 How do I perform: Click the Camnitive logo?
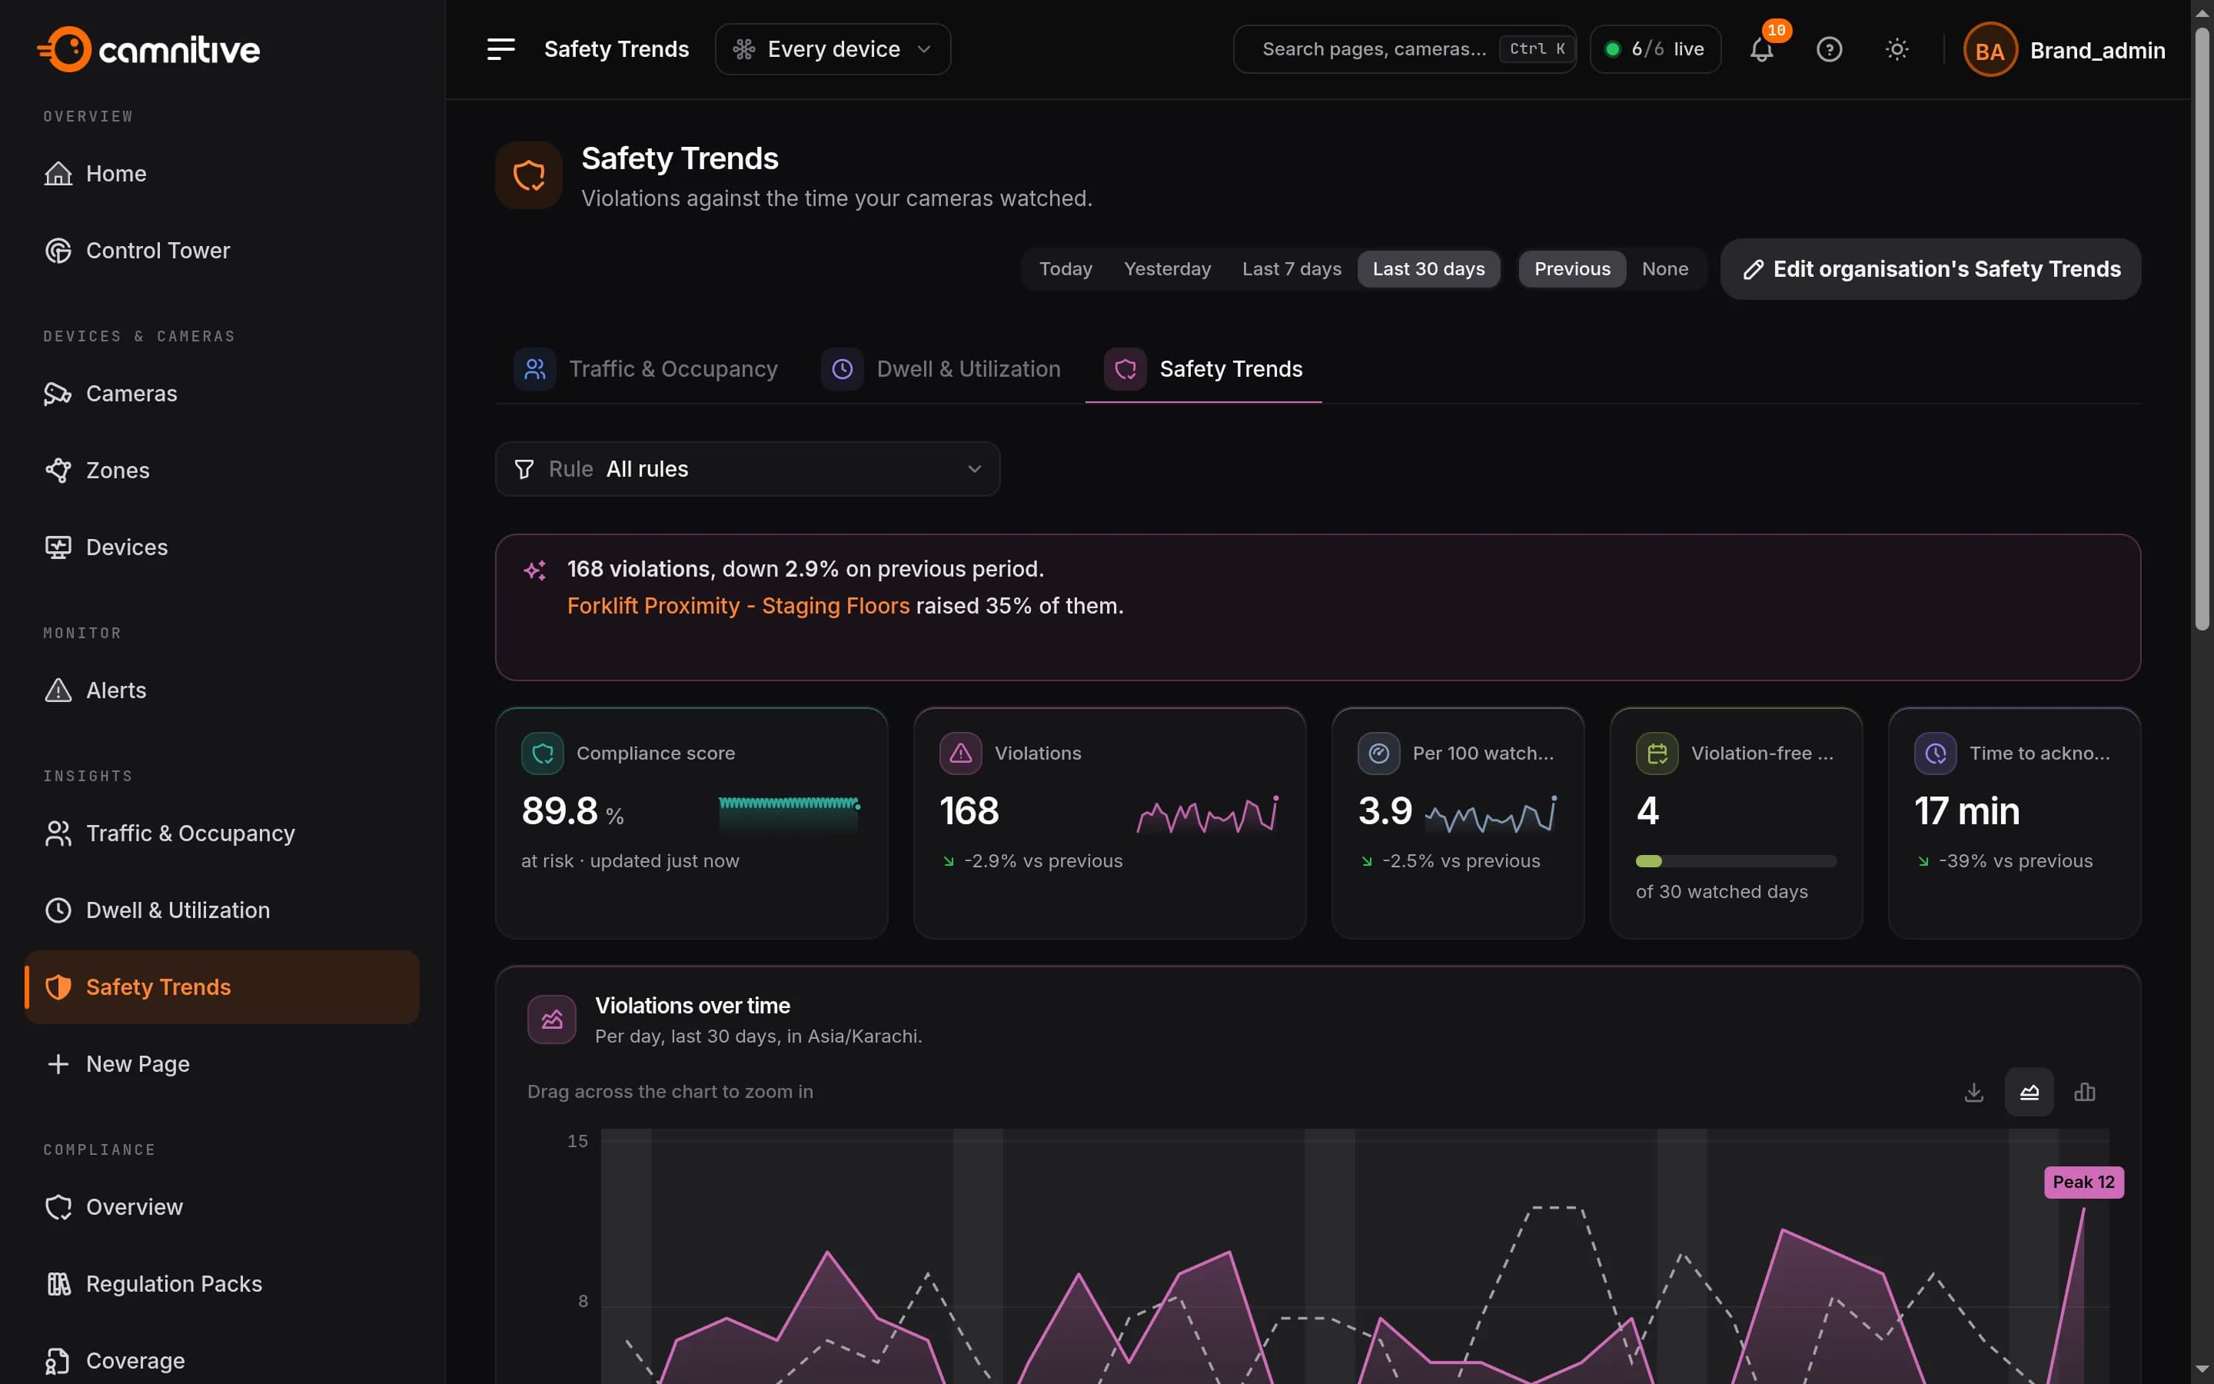tap(148, 49)
